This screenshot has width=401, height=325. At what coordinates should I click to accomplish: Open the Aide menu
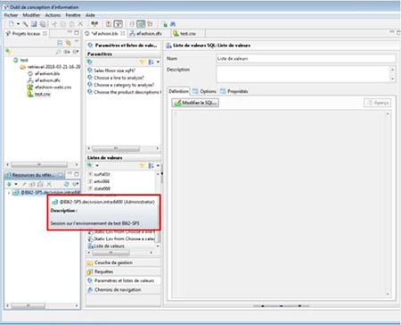(90, 15)
